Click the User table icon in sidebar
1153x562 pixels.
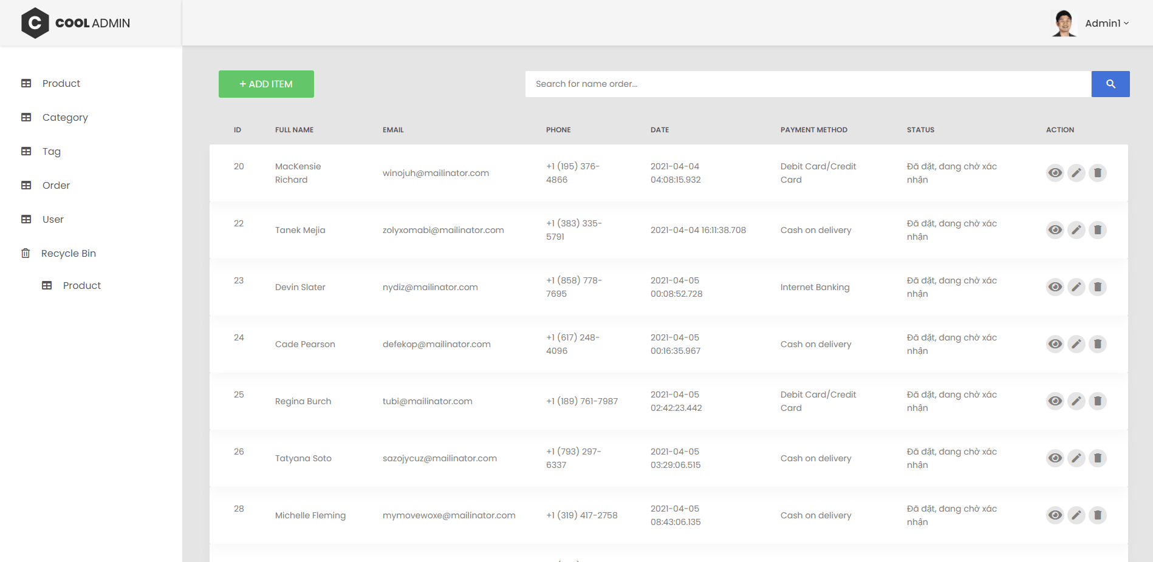pyautogui.click(x=26, y=219)
